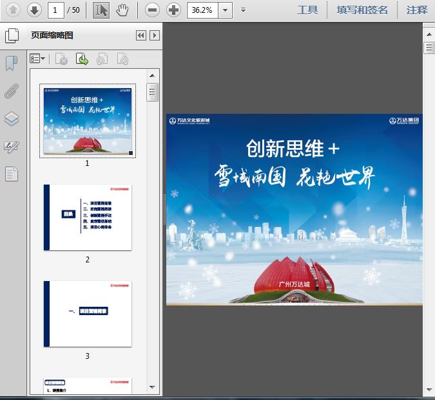Open the Signatures panel icon
The image size is (435, 400).
click(12, 147)
